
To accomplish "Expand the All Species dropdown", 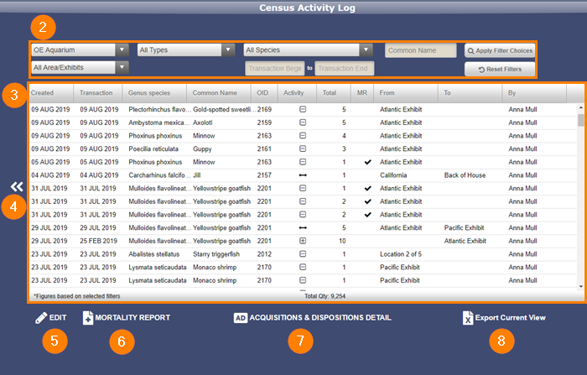I will 308,49.
